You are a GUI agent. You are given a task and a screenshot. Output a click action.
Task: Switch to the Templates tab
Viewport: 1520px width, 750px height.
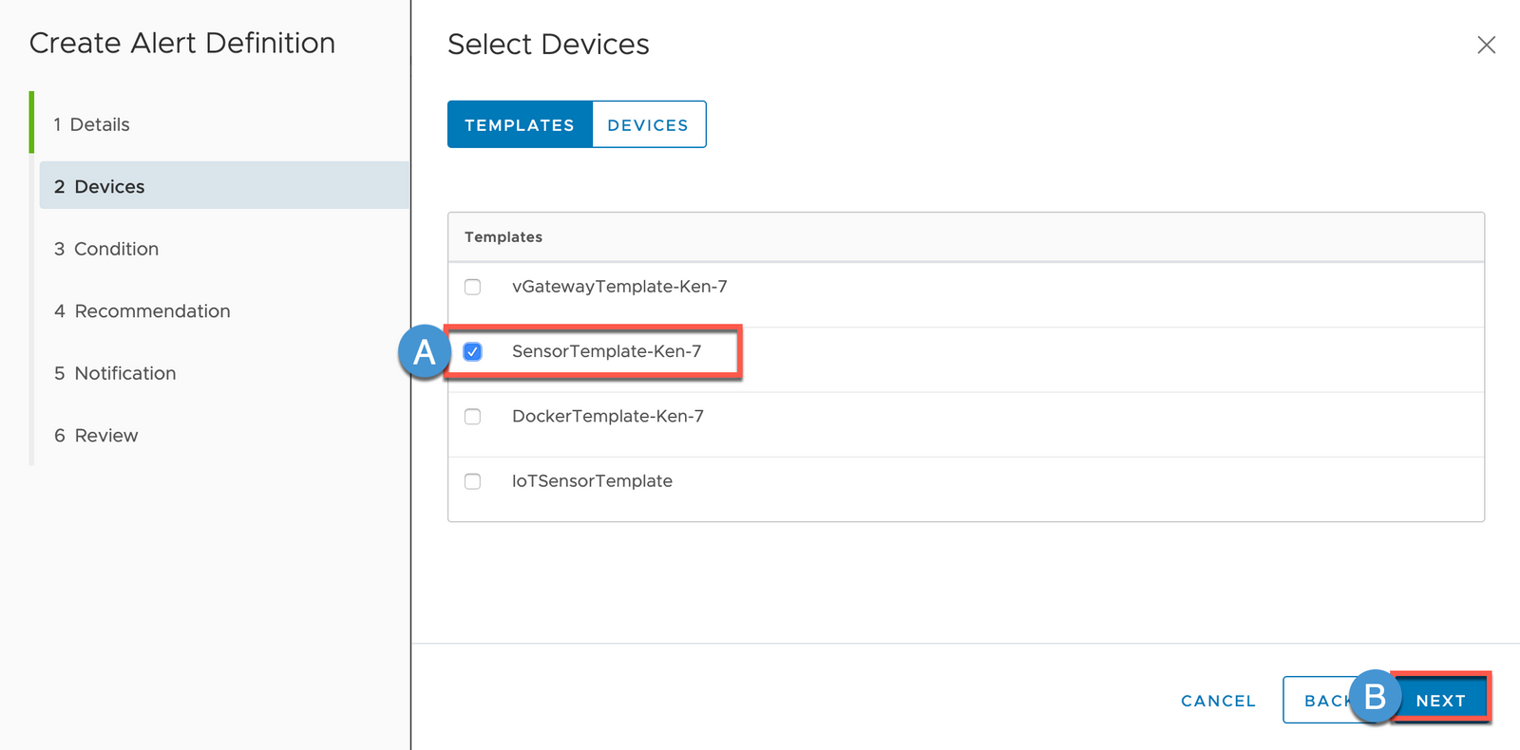(520, 124)
